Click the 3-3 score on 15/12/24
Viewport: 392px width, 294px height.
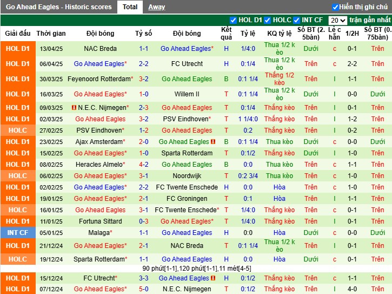pyautogui.click(x=143, y=278)
